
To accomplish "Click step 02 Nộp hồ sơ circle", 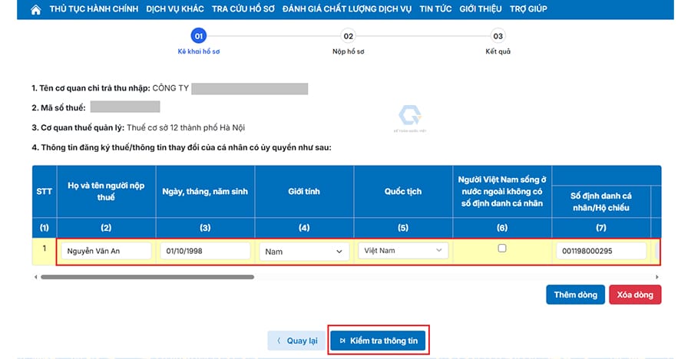I will point(349,36).
